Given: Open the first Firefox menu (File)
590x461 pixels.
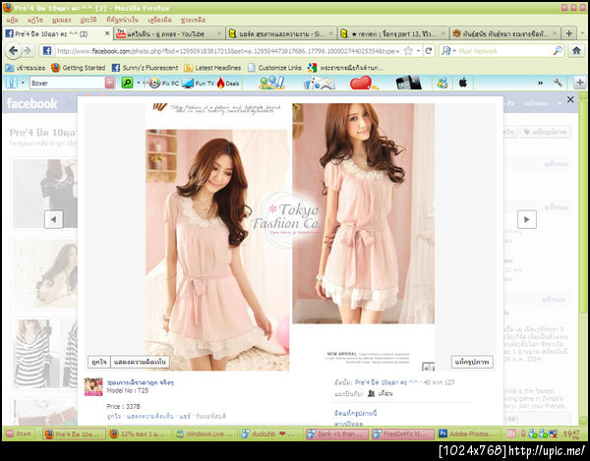Looking at the screenshot, I should coord(12,20).
